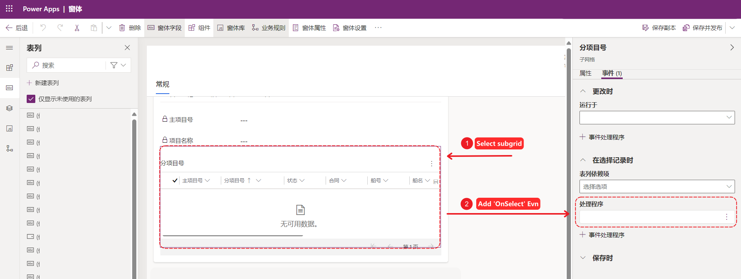Open the column filter dropdown
The height and width of the screenshot is (279, 741).
[x=118, y=65]
